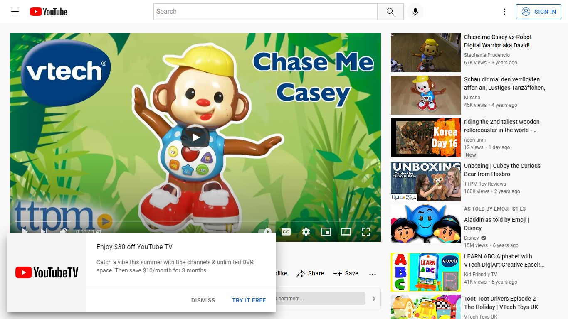
Task: Open Aladdin as told by Emoji thumbnail
Action: coord(426,224)
